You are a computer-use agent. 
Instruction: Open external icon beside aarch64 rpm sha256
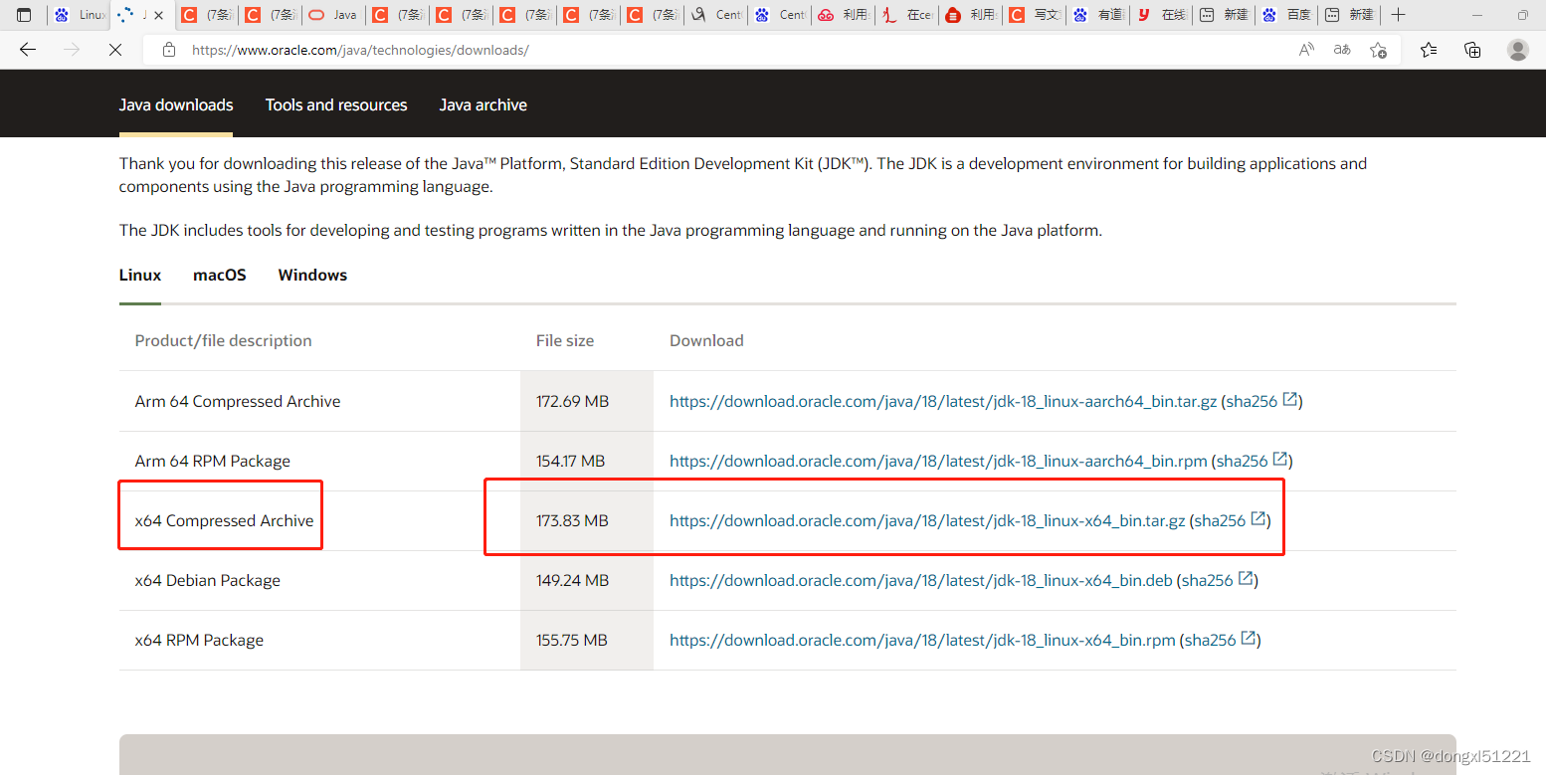[1280, 459]
